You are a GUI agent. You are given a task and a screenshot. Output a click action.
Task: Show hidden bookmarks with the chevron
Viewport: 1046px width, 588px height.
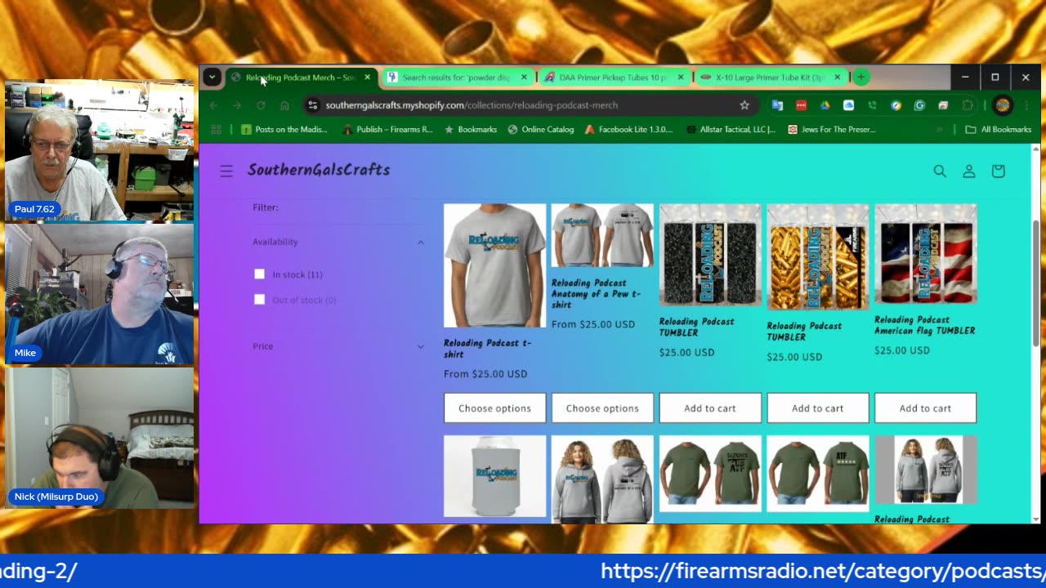[x=939, y=129]
